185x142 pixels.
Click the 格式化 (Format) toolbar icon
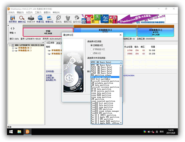pos(59,19)
